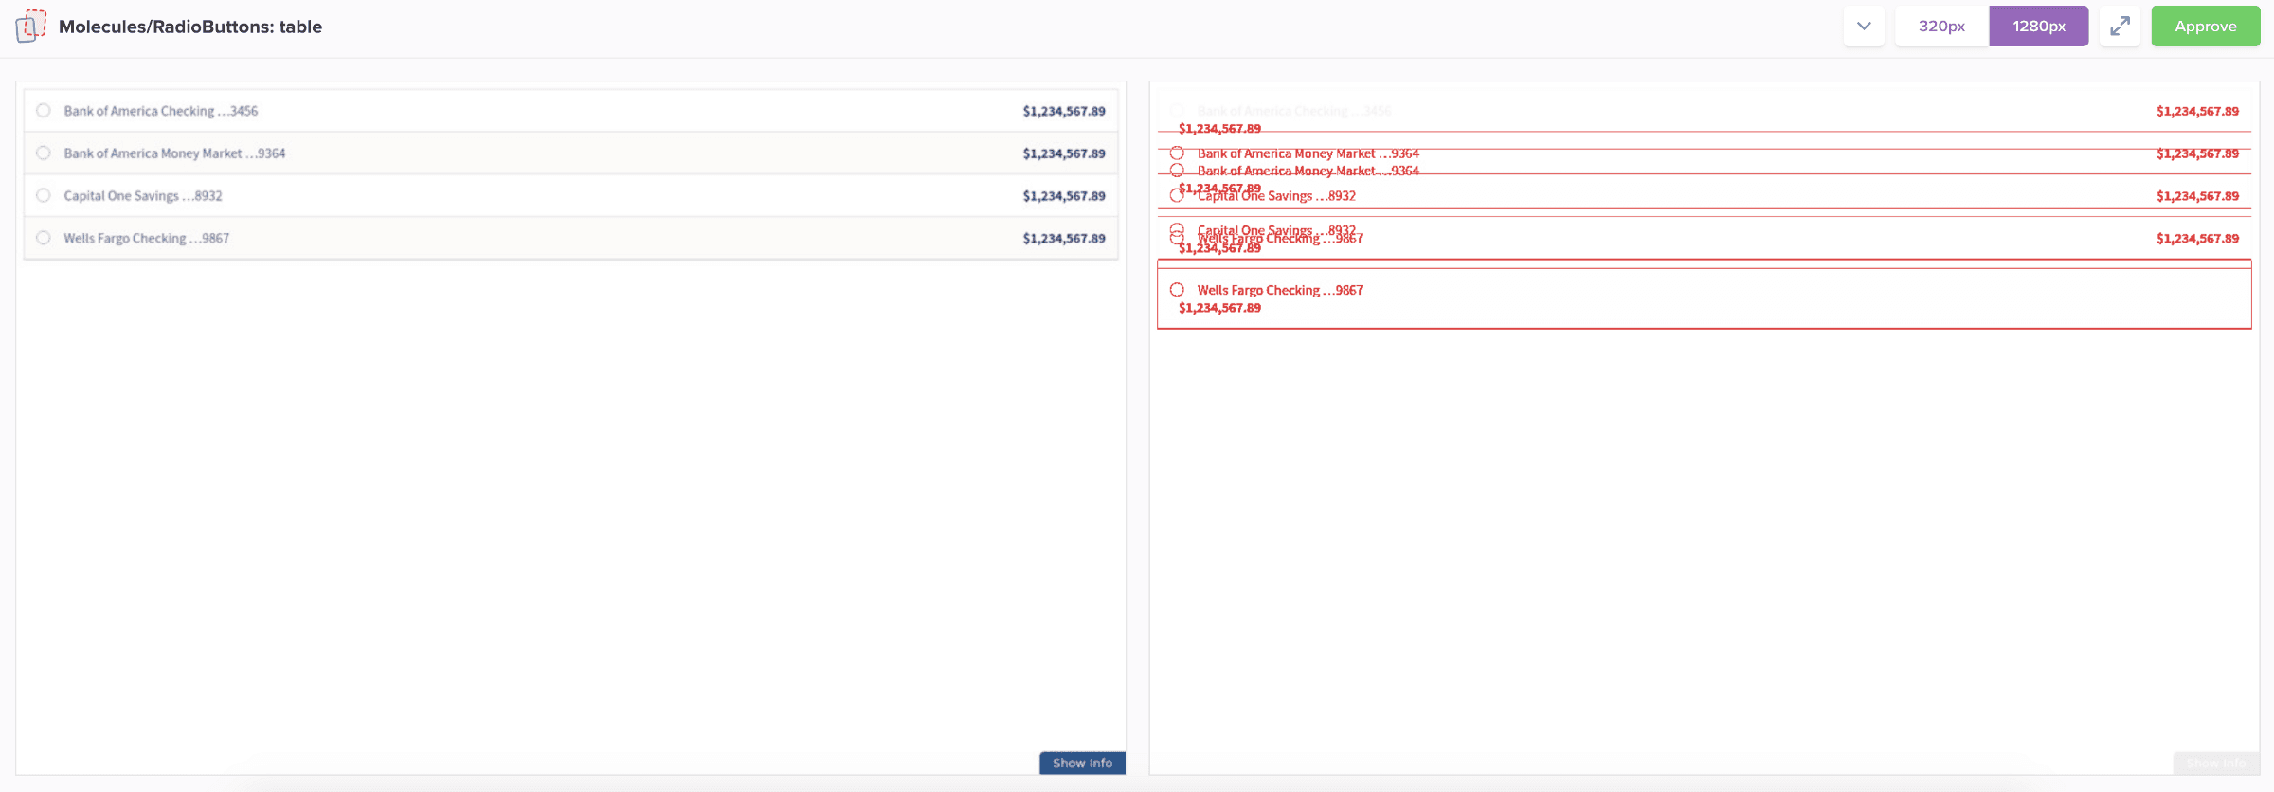Click the balance in Bank of America Checking row
The image size is (2274, 792).
(1064, 111)
